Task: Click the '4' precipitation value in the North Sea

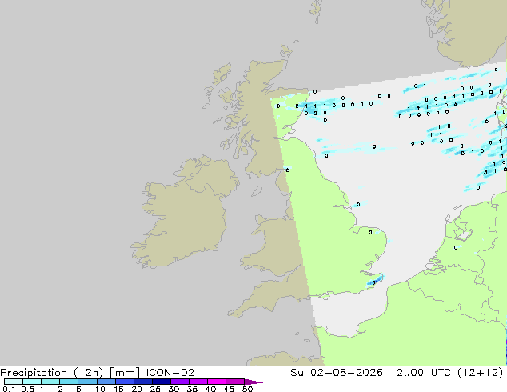Action: 418,108
